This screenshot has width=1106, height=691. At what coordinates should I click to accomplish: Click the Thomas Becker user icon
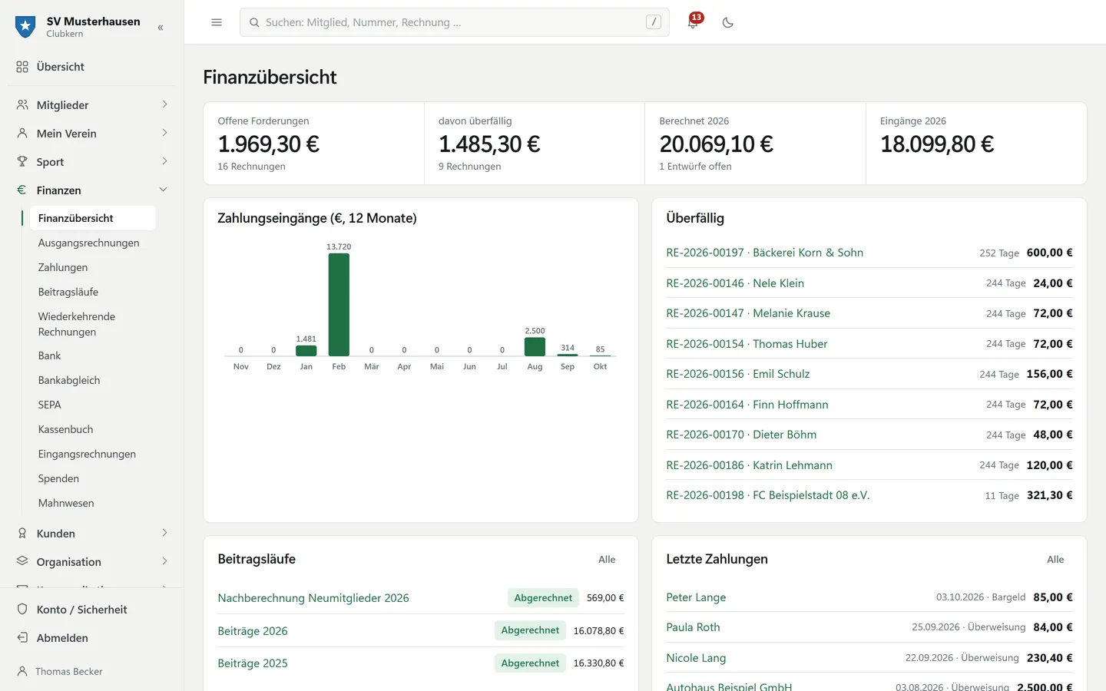tap(22, 671)
